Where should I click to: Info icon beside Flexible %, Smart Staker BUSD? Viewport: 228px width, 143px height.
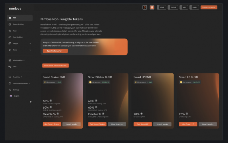click(103, 114)
